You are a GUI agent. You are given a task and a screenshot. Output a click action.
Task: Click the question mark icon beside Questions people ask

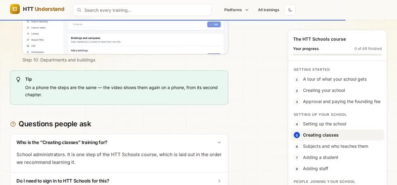tap(13, 124)
